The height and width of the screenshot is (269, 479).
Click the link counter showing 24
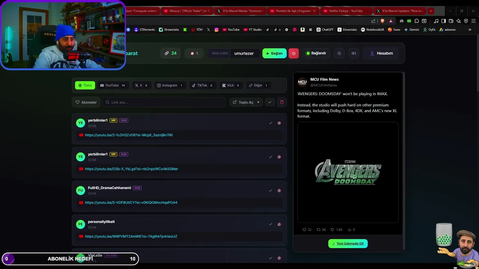[171, 53]
